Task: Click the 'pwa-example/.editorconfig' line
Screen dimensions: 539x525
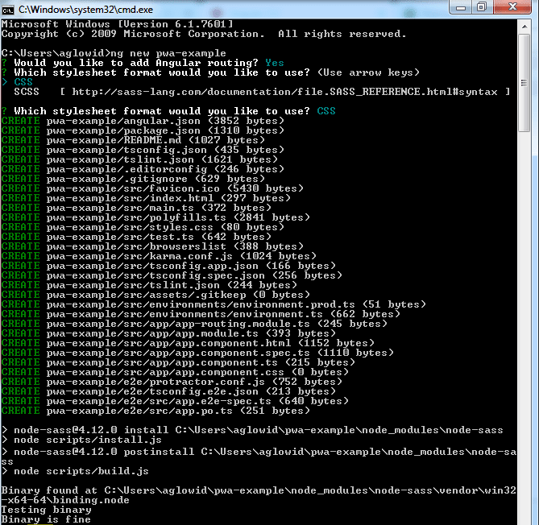Action: tap(143, 169)
